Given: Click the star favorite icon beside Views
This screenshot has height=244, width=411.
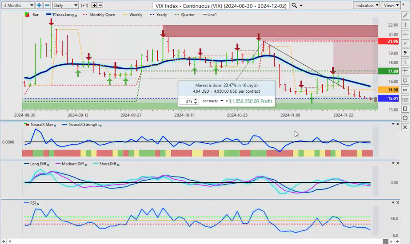Looking at the screenshot, I should click(x=403, y=5).
